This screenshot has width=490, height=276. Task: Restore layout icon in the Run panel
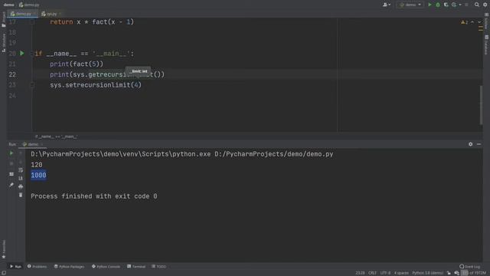click(x=11, y=174)
